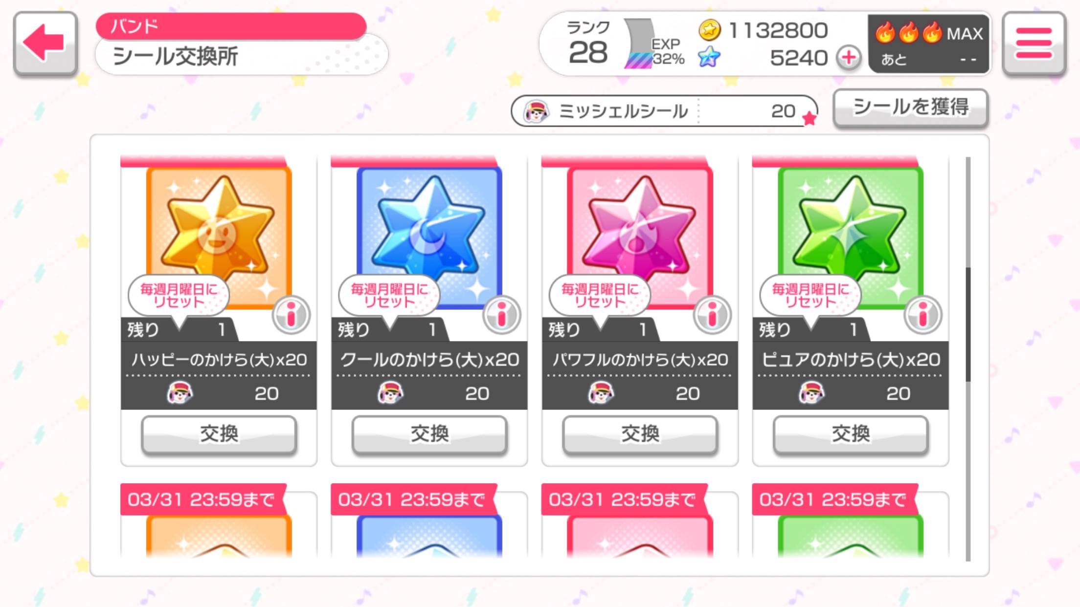
Task: Exchange for ピュアのかけら(大)x20
Action: pos(851,434)
